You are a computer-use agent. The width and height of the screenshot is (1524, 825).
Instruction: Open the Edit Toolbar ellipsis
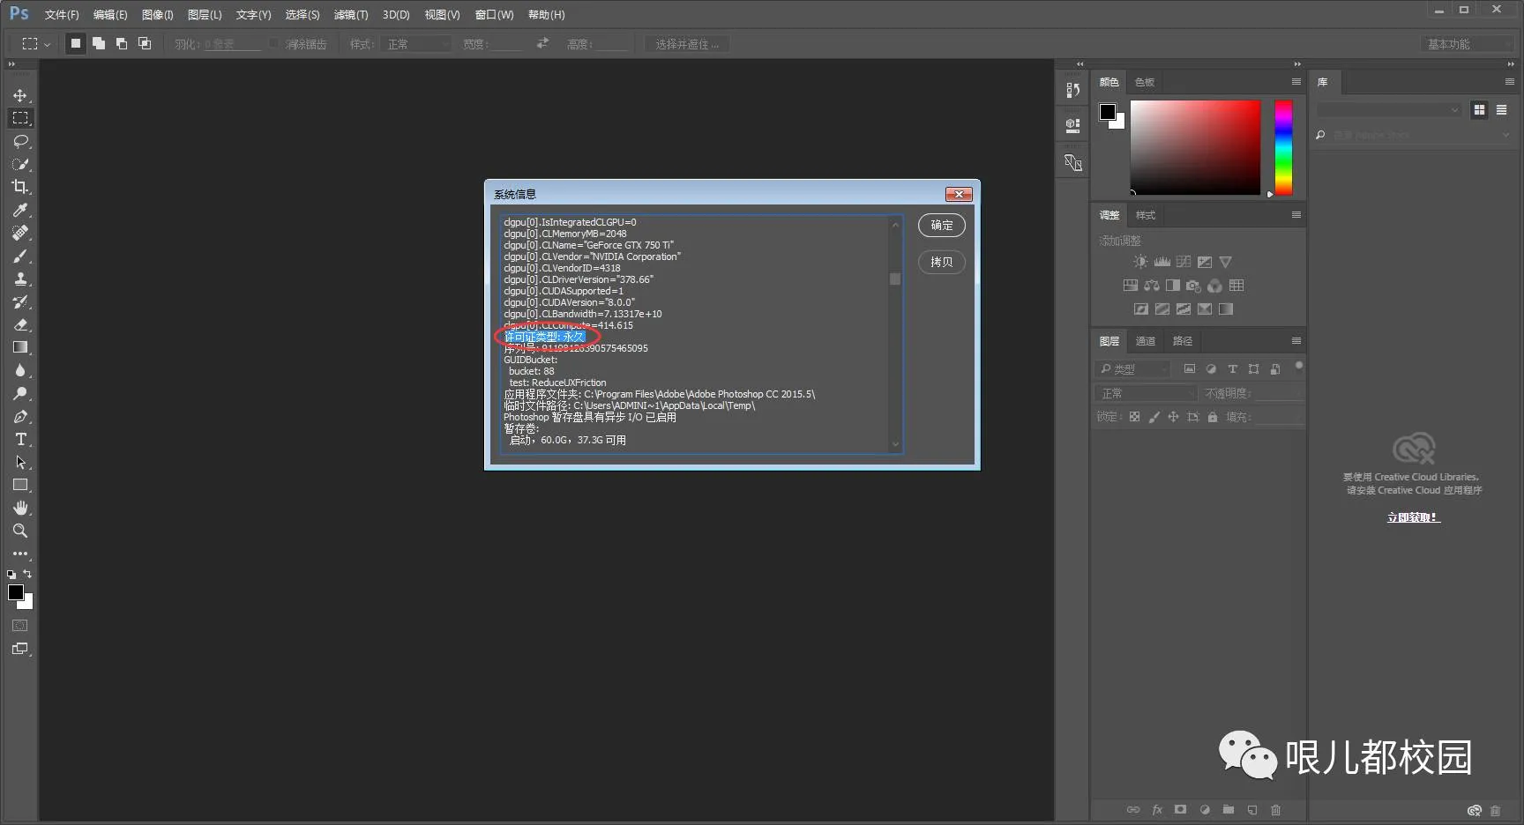[x=20, y=554]
